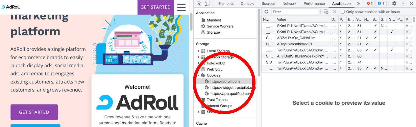Collapse the Cookies tree node
This screenshot has height=127, width=416.
coord(199,75)
